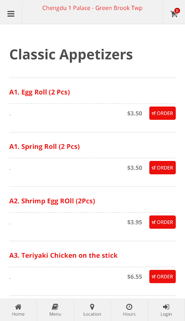The image size is (185, 321).
Task: Tap the Login arrow icon
Action: tap(166, 307)
